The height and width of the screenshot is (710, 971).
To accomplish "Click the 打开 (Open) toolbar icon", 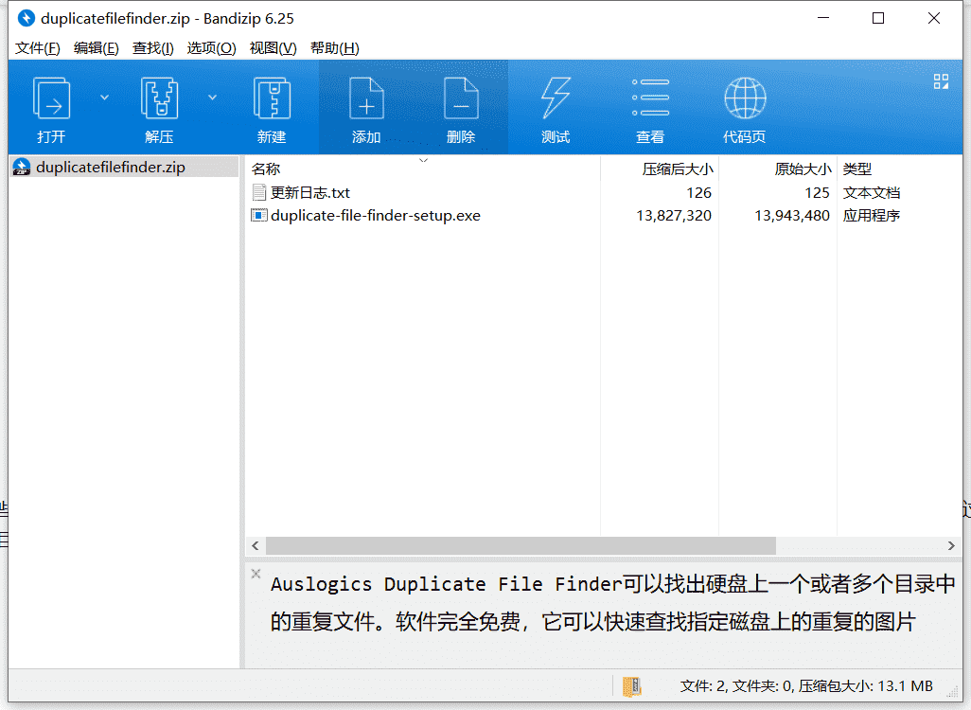I will click(51, 98).
